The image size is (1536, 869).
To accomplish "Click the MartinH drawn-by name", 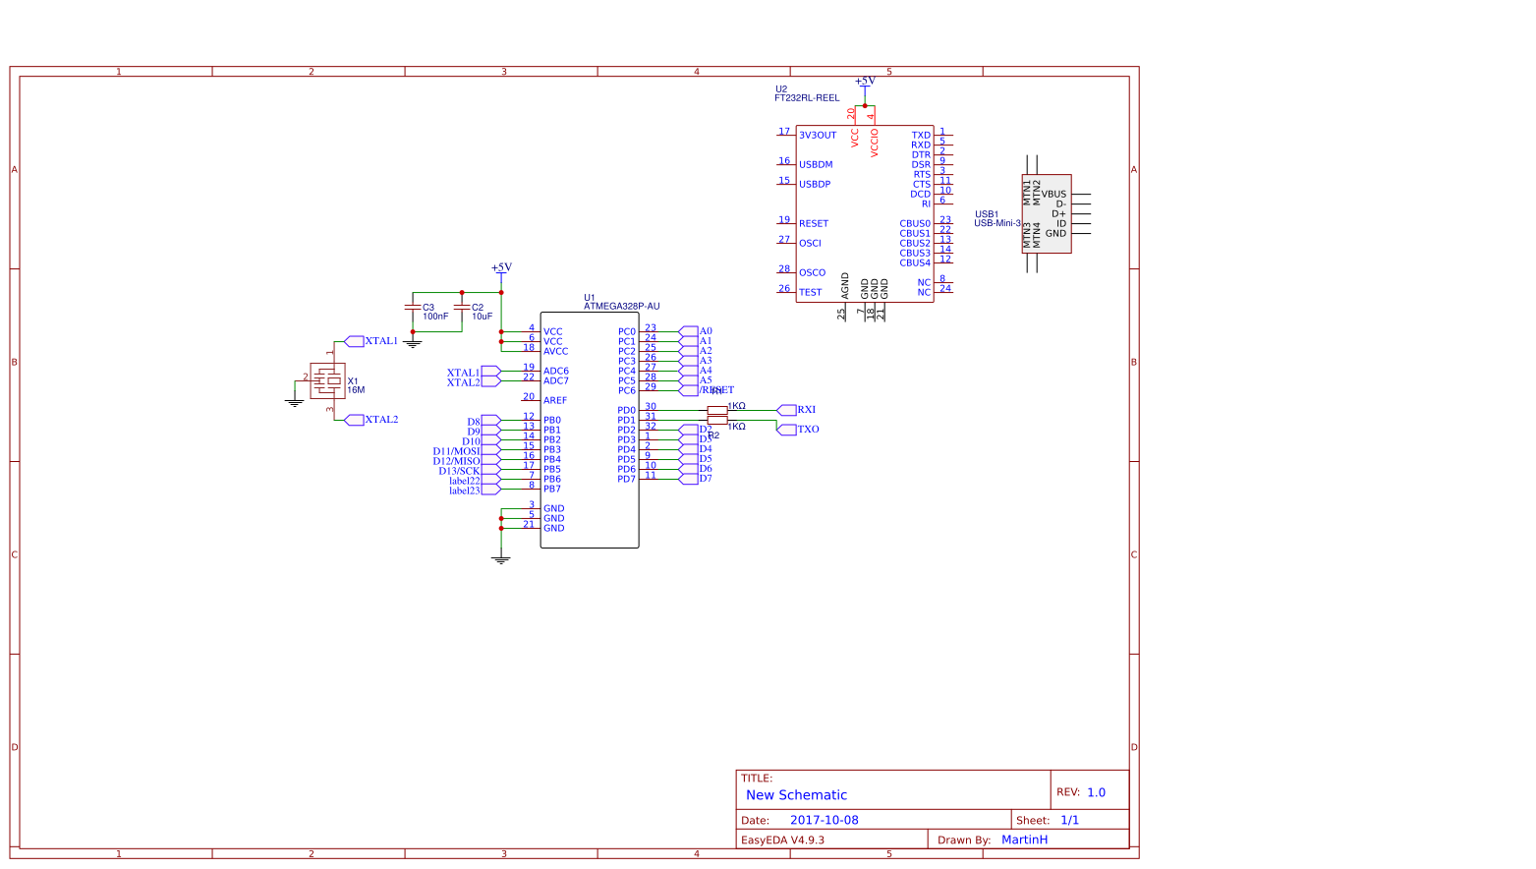I will tap(1024, 840).
